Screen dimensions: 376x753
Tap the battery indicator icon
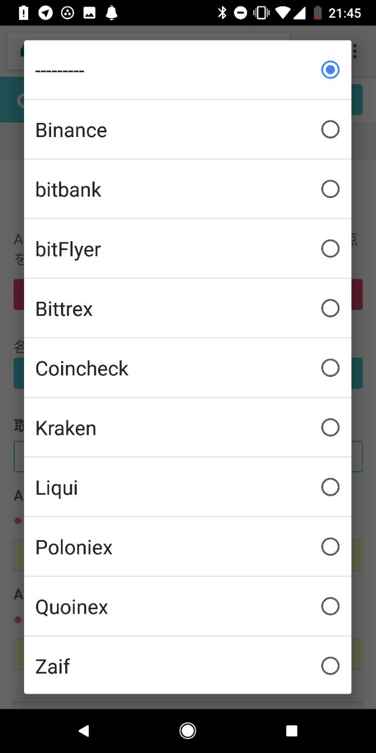(x=318, y=13)
